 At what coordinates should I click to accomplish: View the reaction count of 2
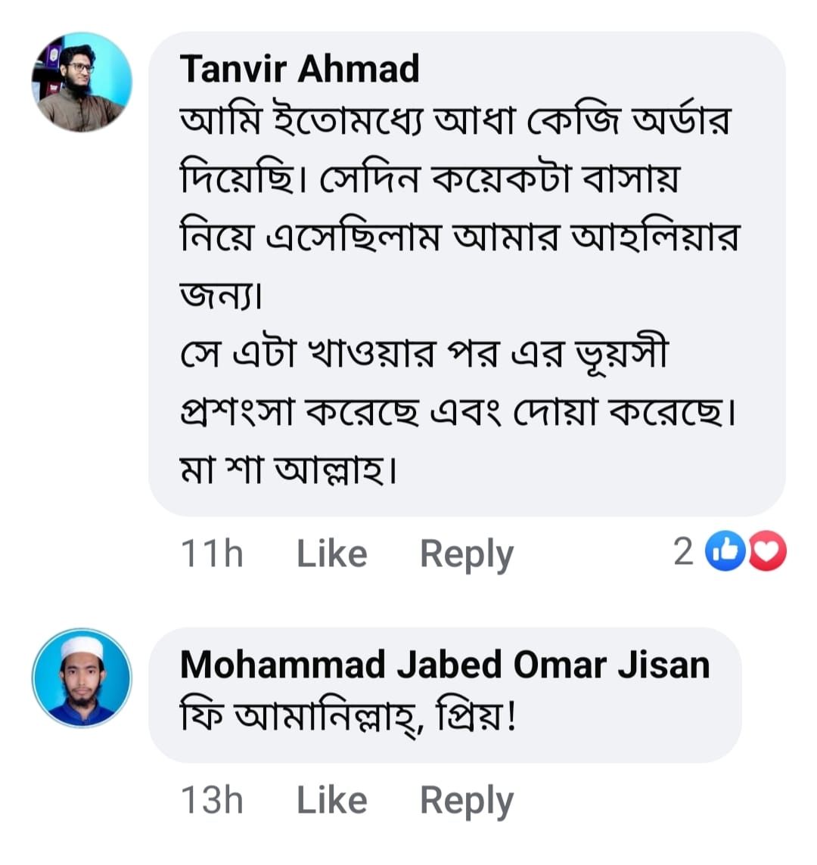coord(683,552)
